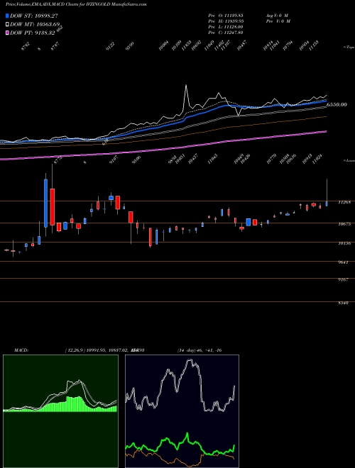Click the ADX indicator panel
Screen dimensions: 355x468
coord(182,411)
